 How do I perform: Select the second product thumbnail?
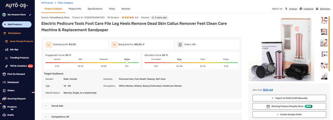(324, 31)
